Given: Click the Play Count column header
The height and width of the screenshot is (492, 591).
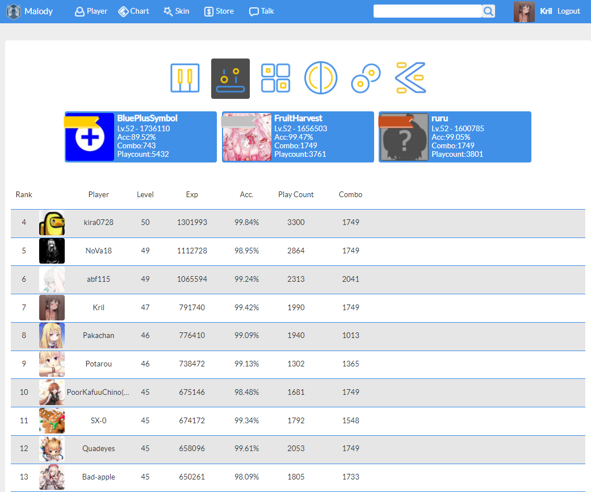Looking at the screenshot, I should 296,194.
